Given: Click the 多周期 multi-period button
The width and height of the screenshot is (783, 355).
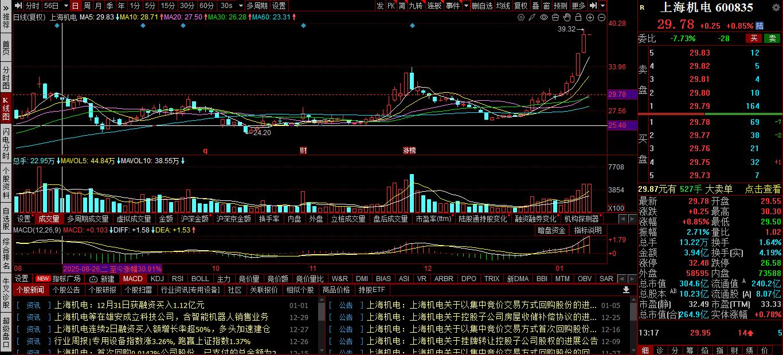Looking at the screenshot, I should 257,6.
